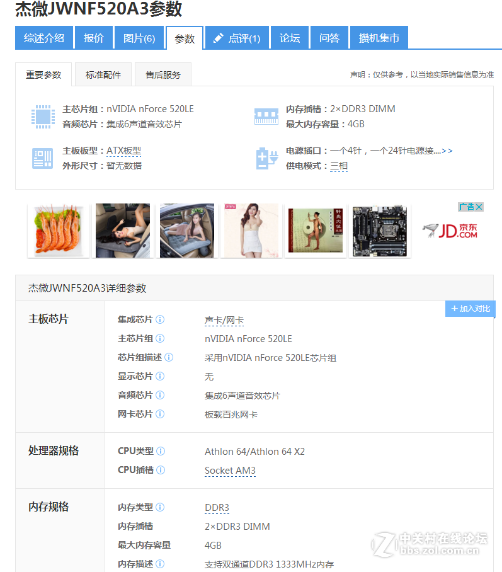Image resolution: width=502 pixels, height=572 pixels.
Task: Click info icon next to 内存描述
Action: 160,564
